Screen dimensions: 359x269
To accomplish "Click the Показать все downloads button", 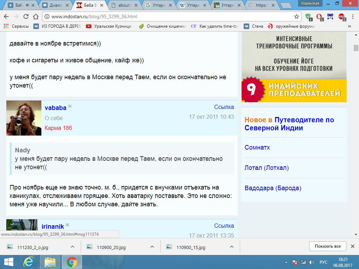I will (327, 246).
